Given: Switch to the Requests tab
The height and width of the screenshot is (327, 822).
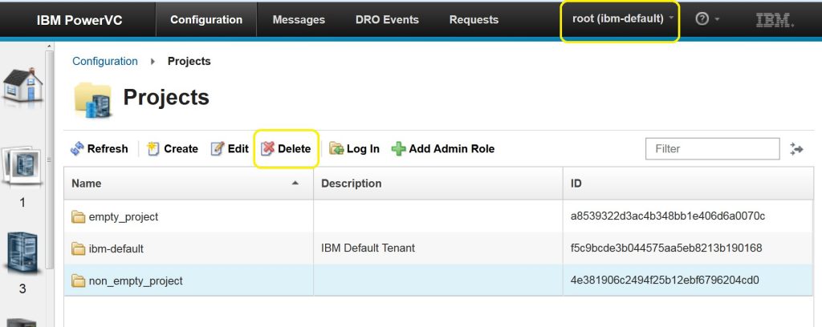Looking at the screenshot, I should pos(474,20).
